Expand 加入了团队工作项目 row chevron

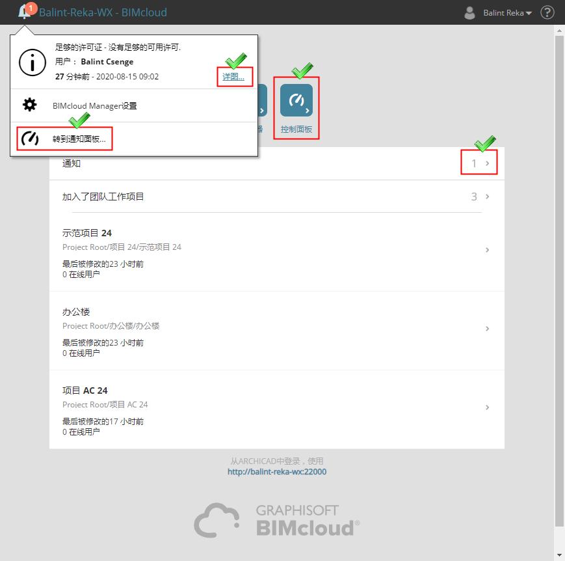[x=487, y=197]
